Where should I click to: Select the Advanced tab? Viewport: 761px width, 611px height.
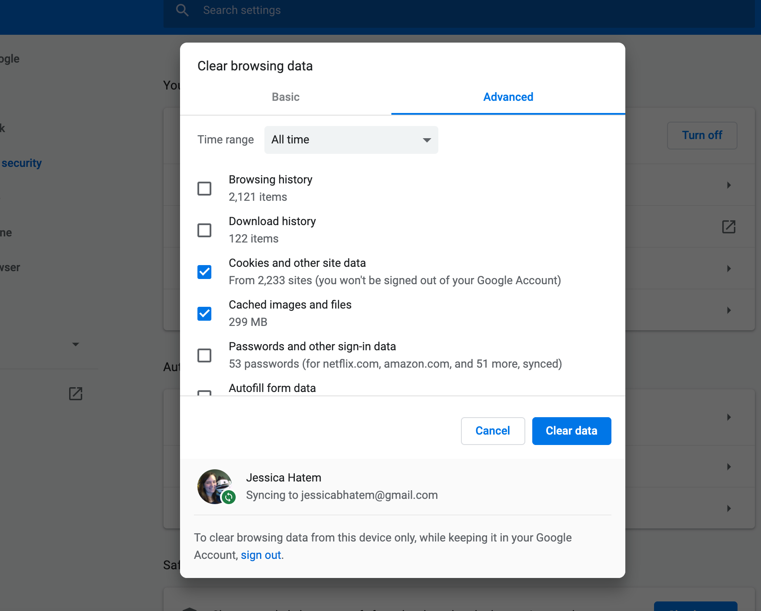(508, 97)
